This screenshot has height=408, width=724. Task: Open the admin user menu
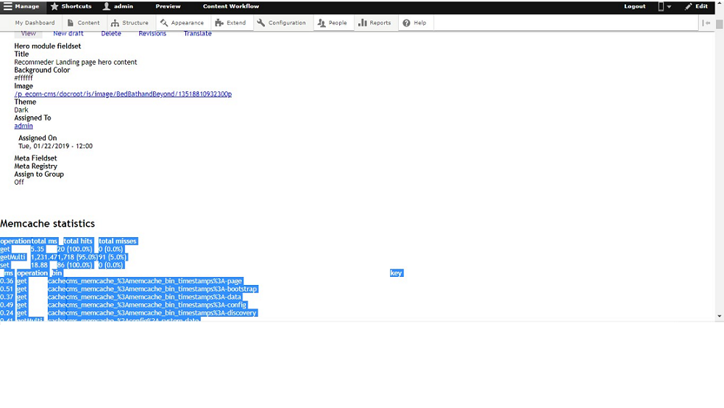(x=118, y=7)
